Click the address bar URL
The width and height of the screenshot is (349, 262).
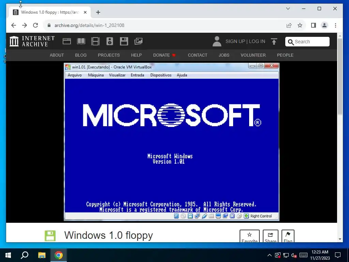(x=89, y=25)
